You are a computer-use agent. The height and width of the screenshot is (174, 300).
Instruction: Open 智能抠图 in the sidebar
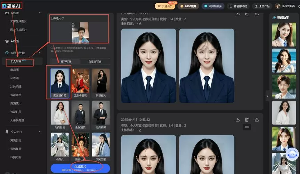click(x=16, y=95)
